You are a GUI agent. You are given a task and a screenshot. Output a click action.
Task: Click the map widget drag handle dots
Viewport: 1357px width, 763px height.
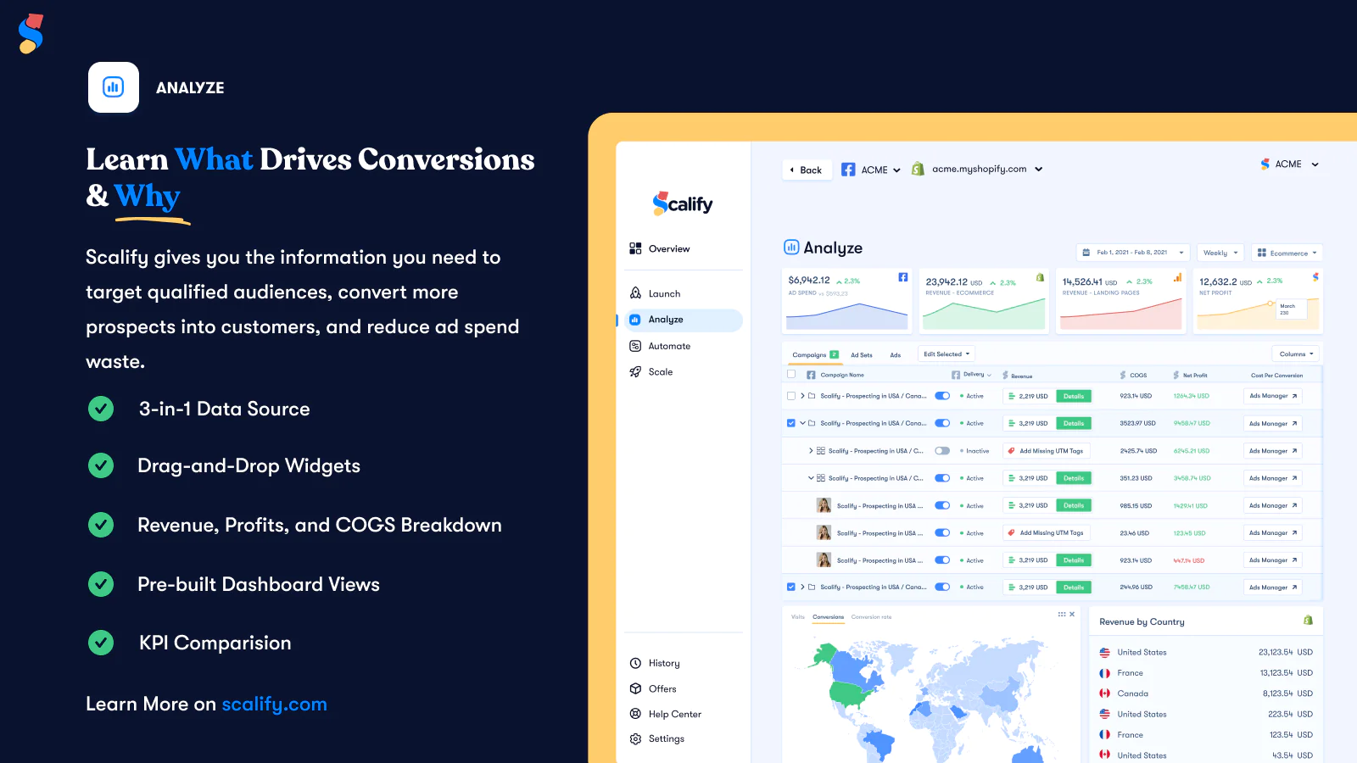[1061, 614]
